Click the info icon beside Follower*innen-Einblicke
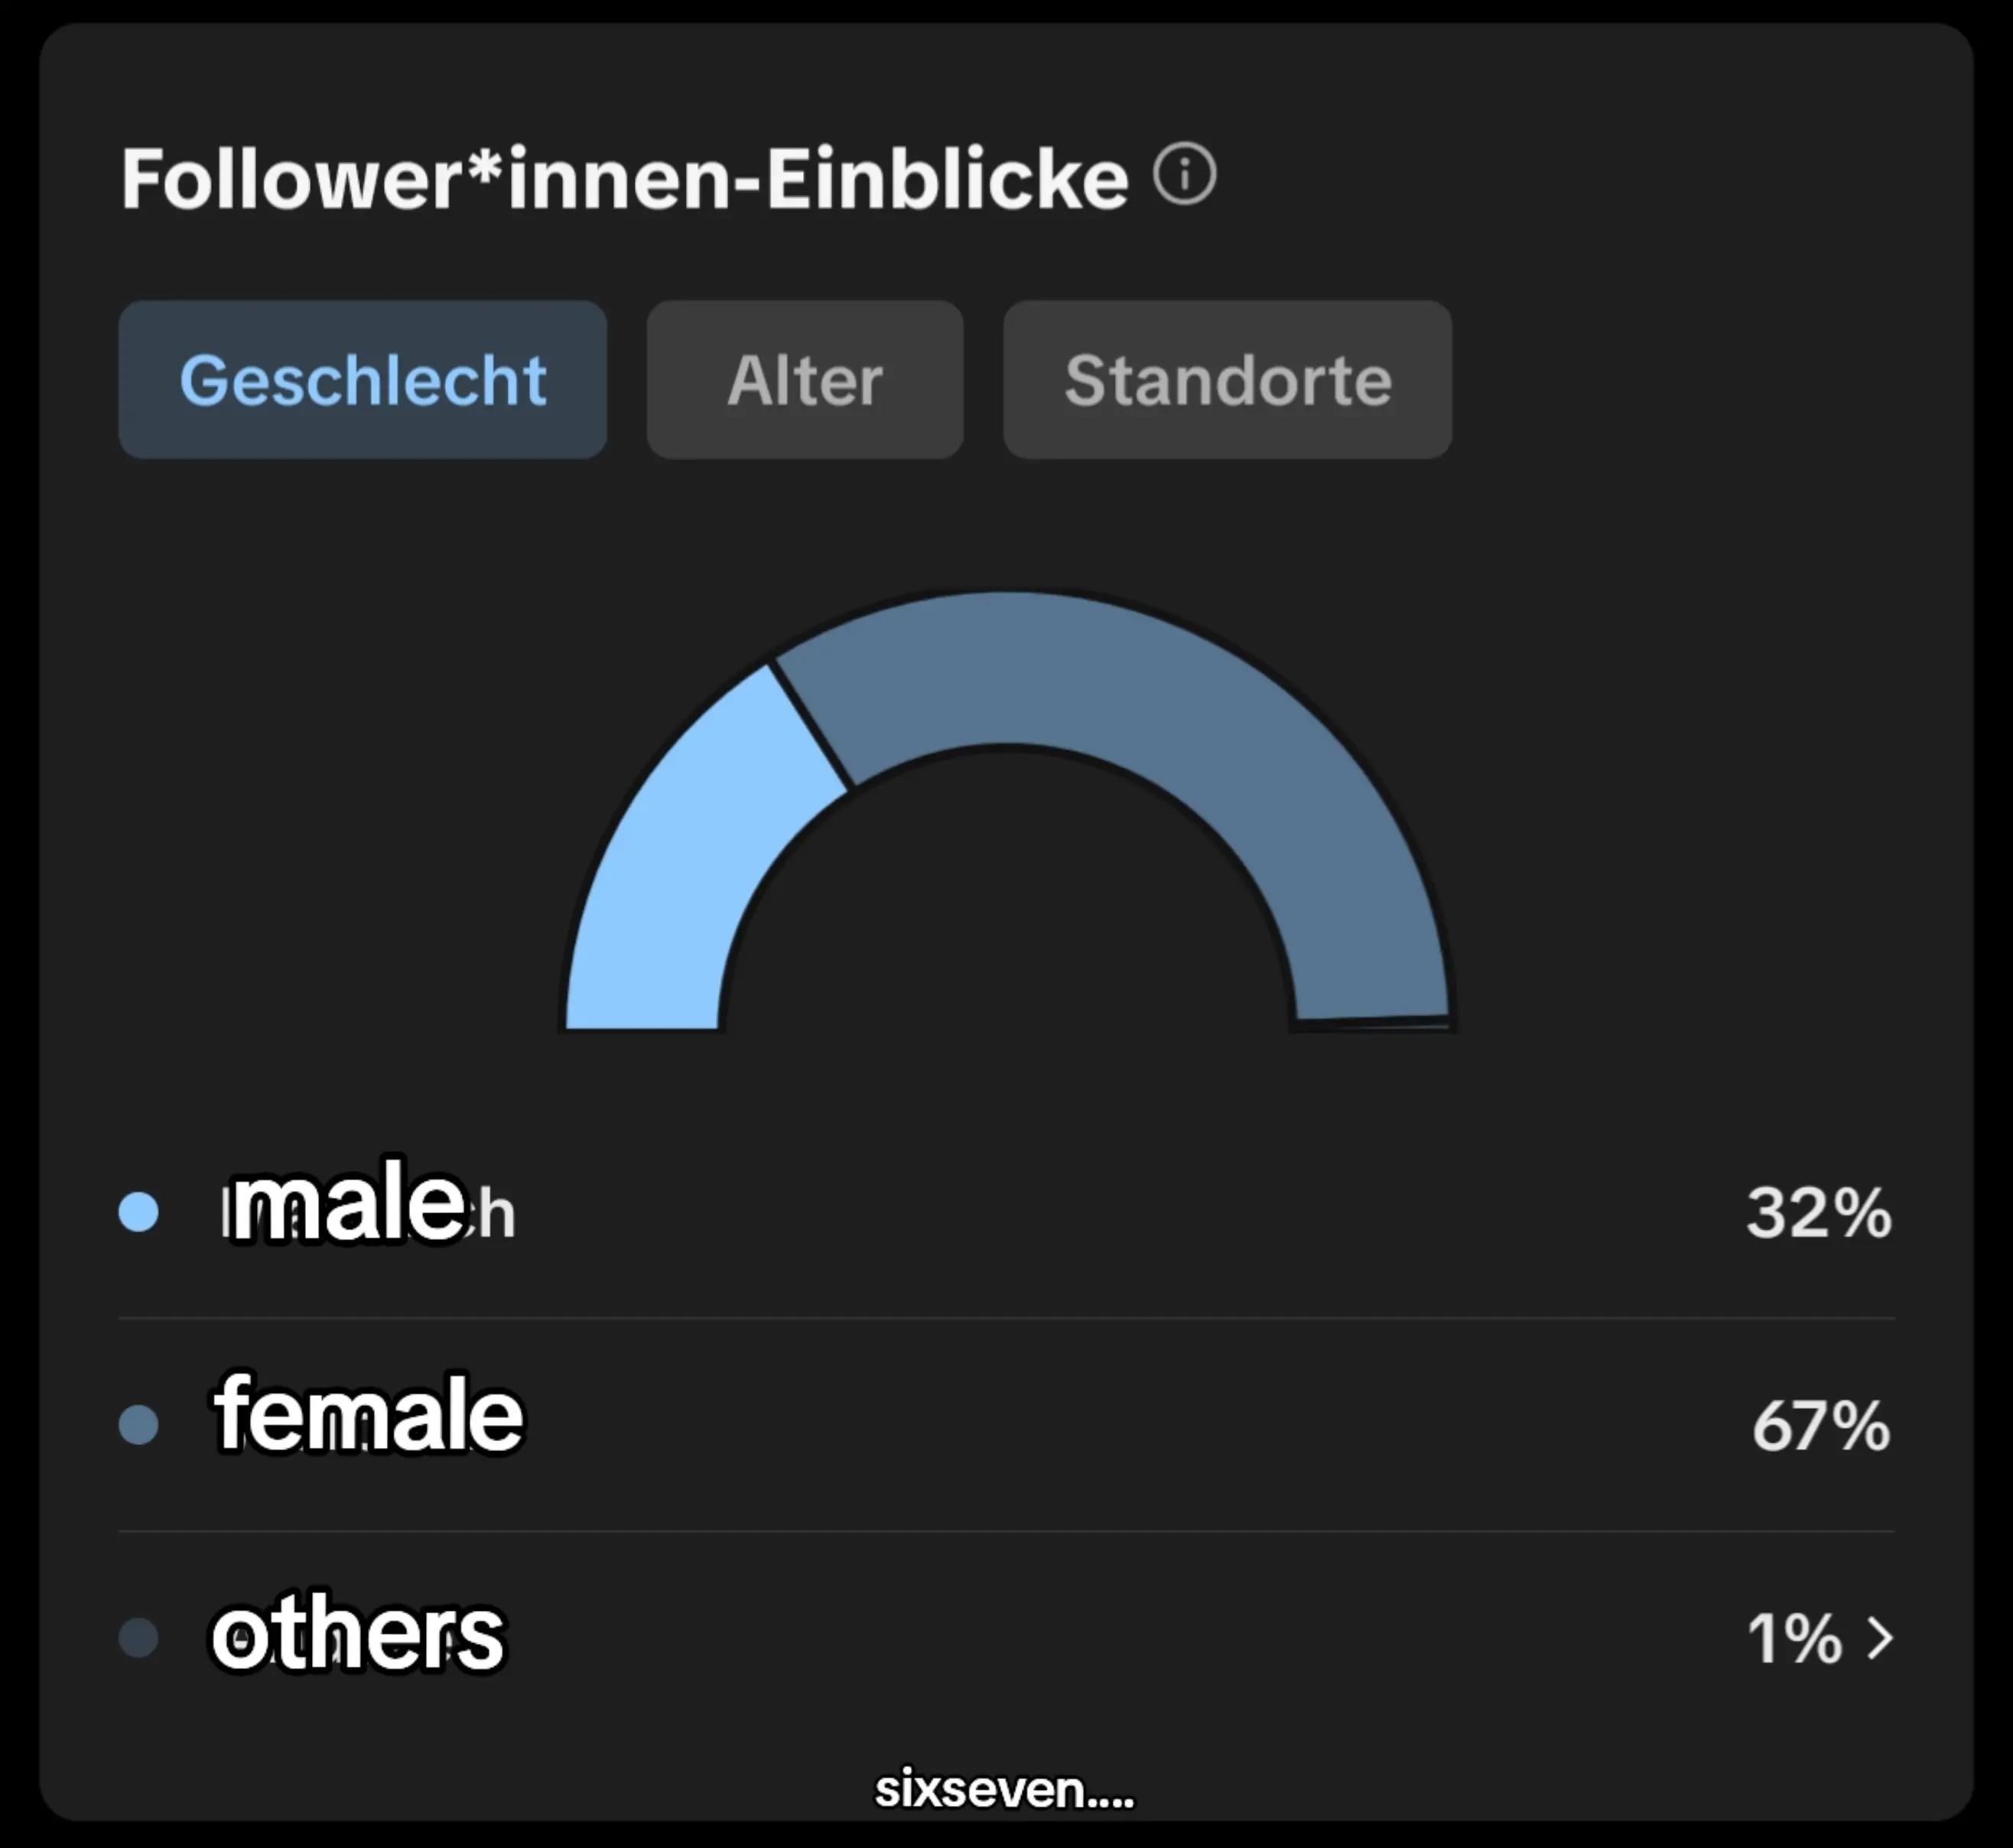Screen dimensions: 2013x1848 click(1185, 175)
